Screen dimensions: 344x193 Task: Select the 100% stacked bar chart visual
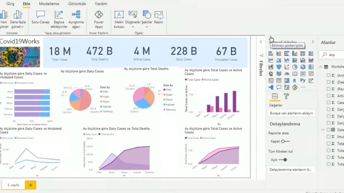[x=303, y=53]
